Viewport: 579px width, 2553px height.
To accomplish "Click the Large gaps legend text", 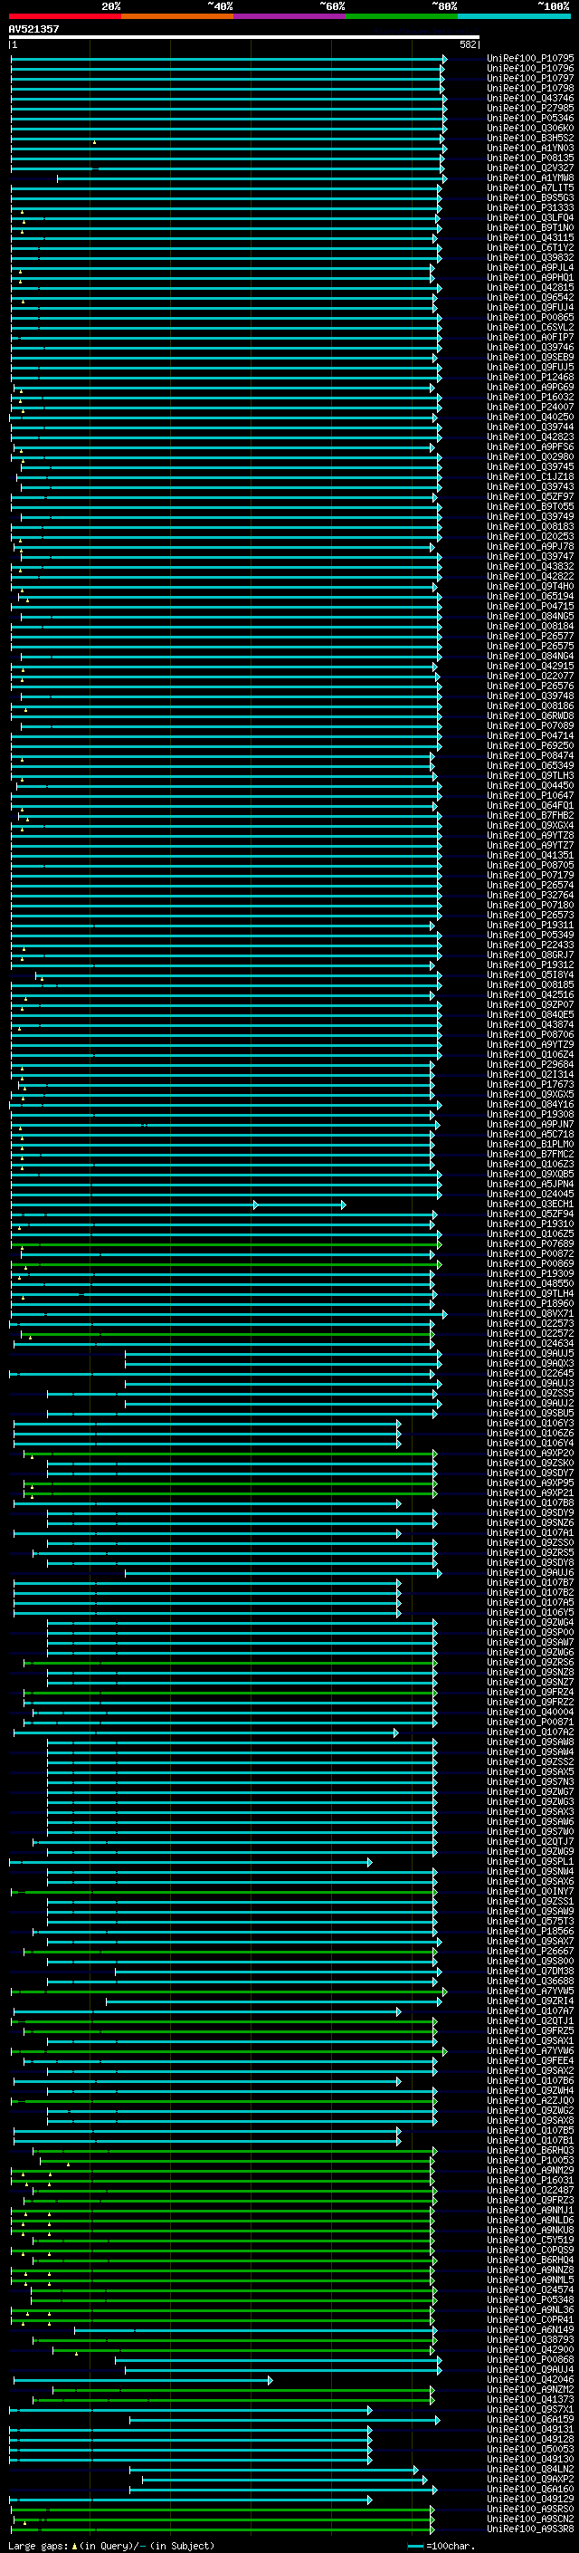I will (111, 2546).
